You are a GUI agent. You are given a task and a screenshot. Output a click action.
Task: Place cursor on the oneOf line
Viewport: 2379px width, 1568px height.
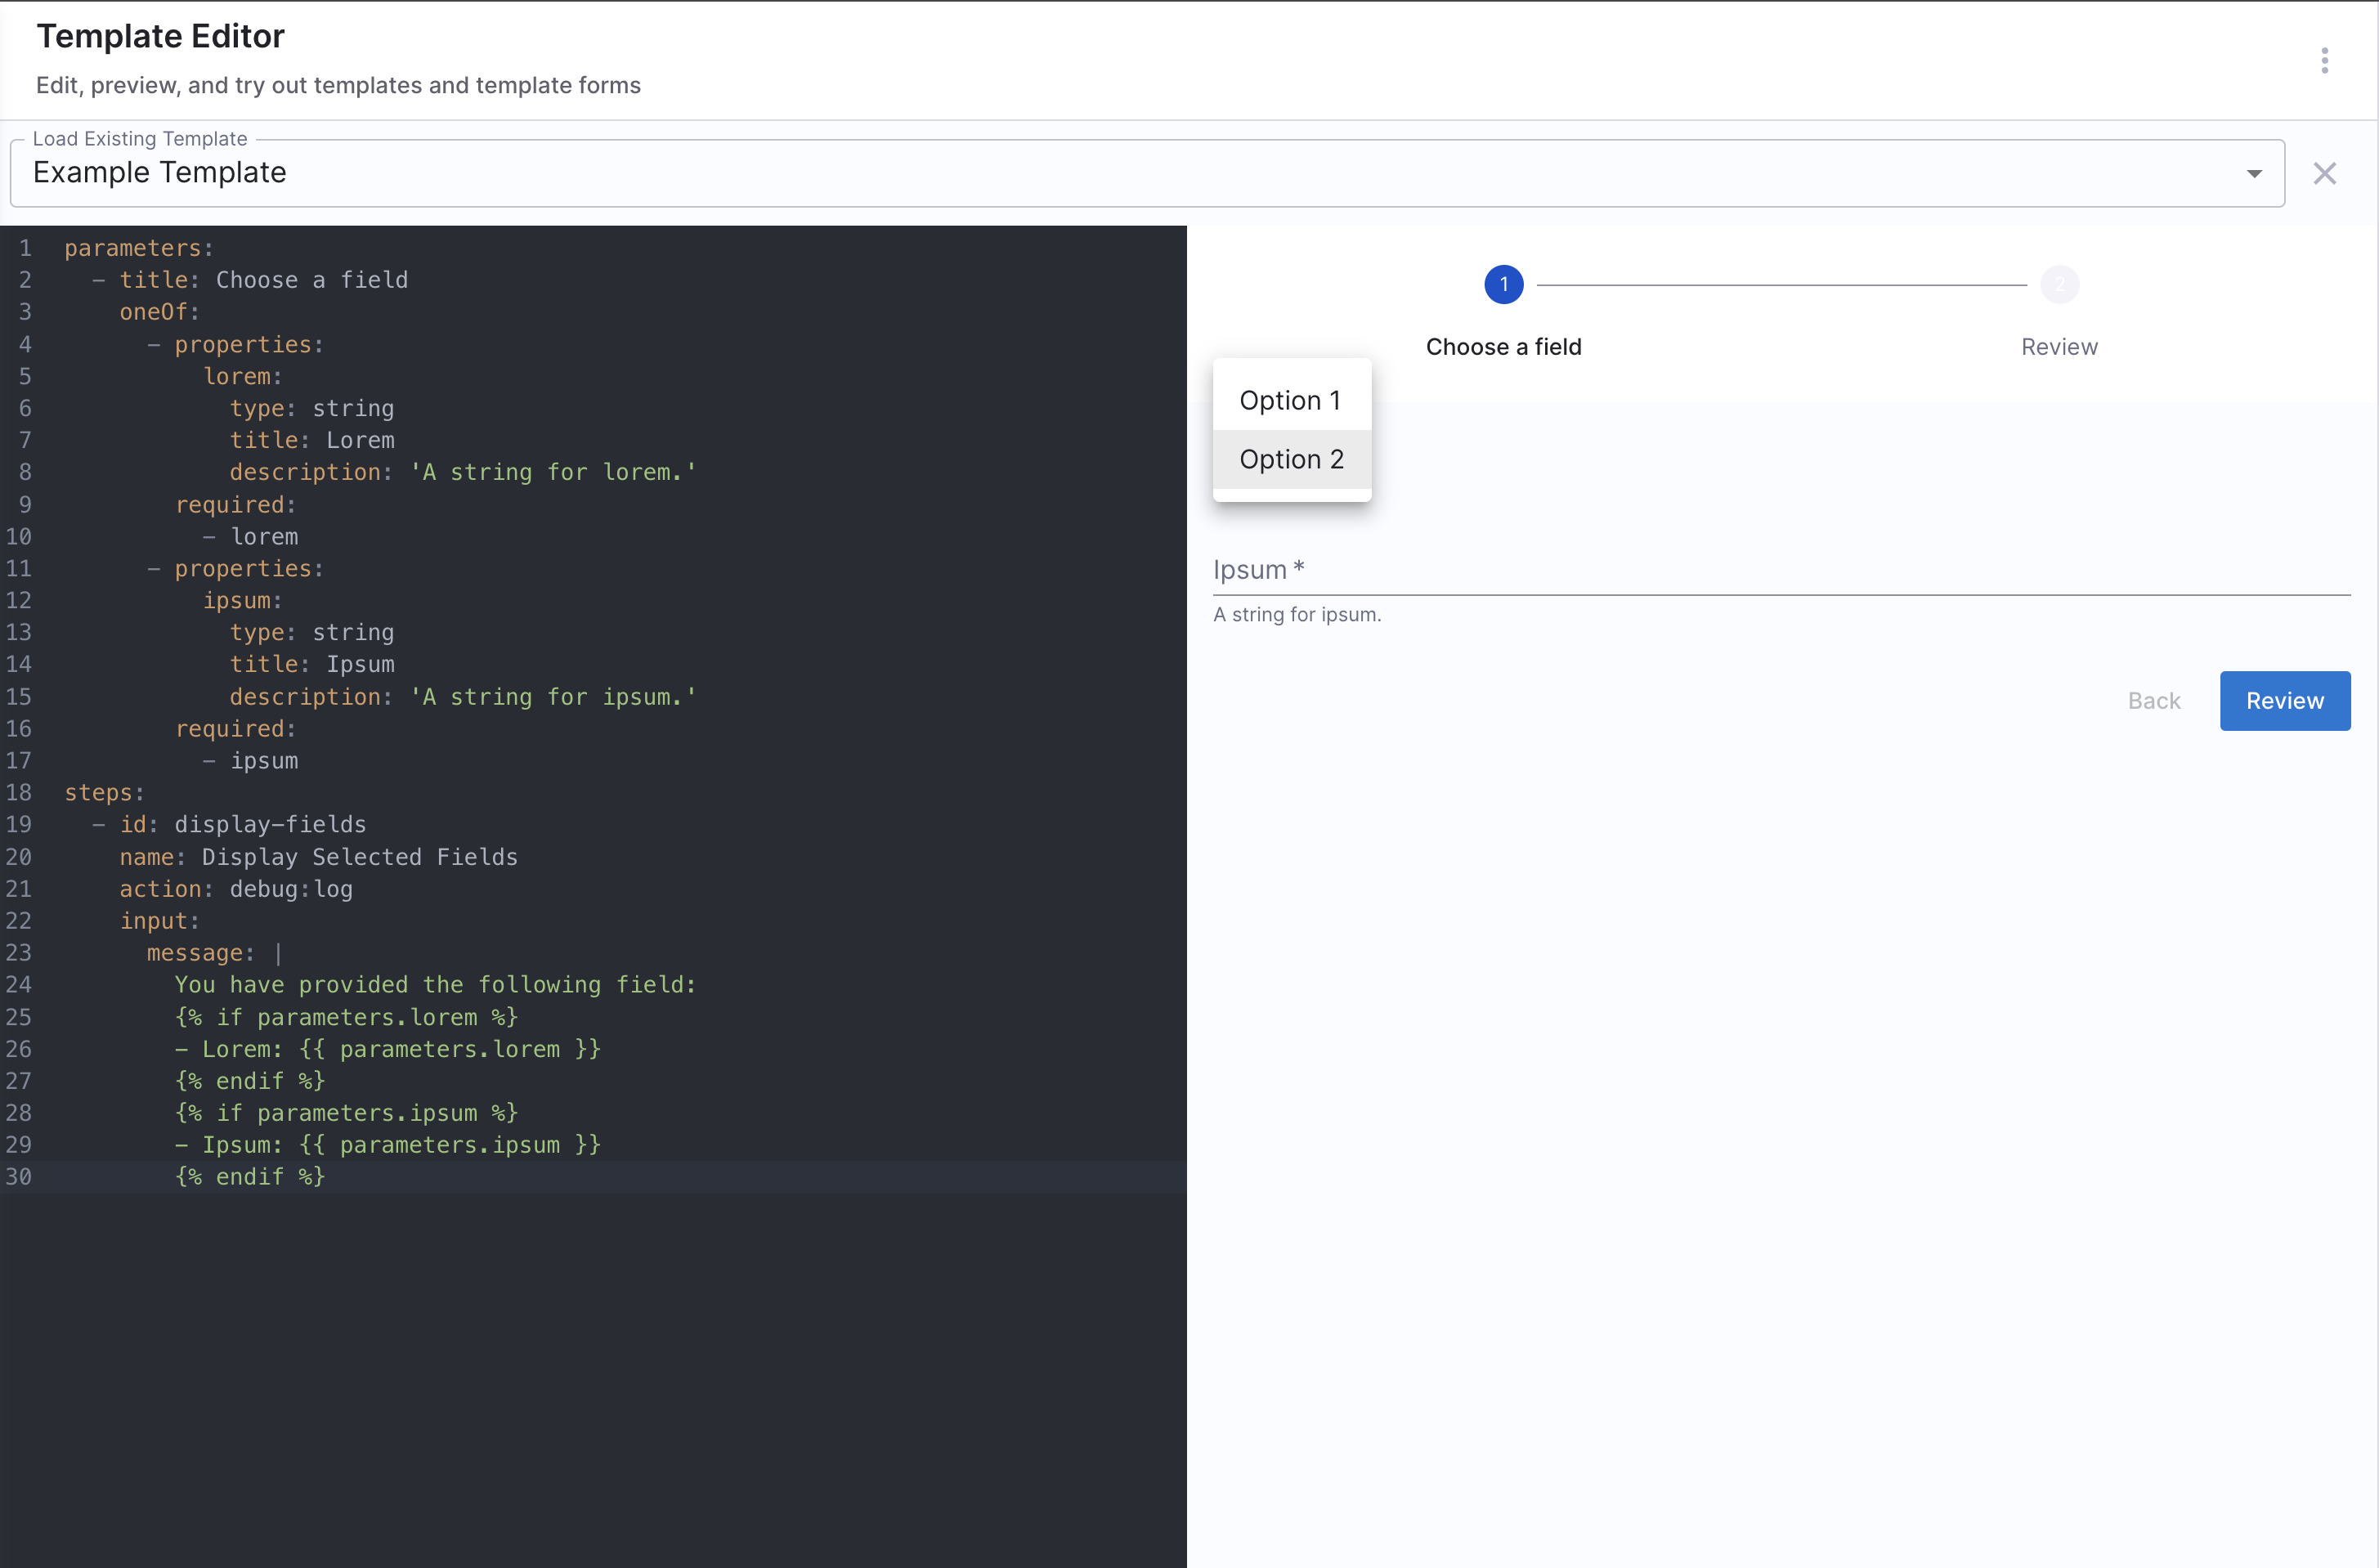tap(159, 312)
